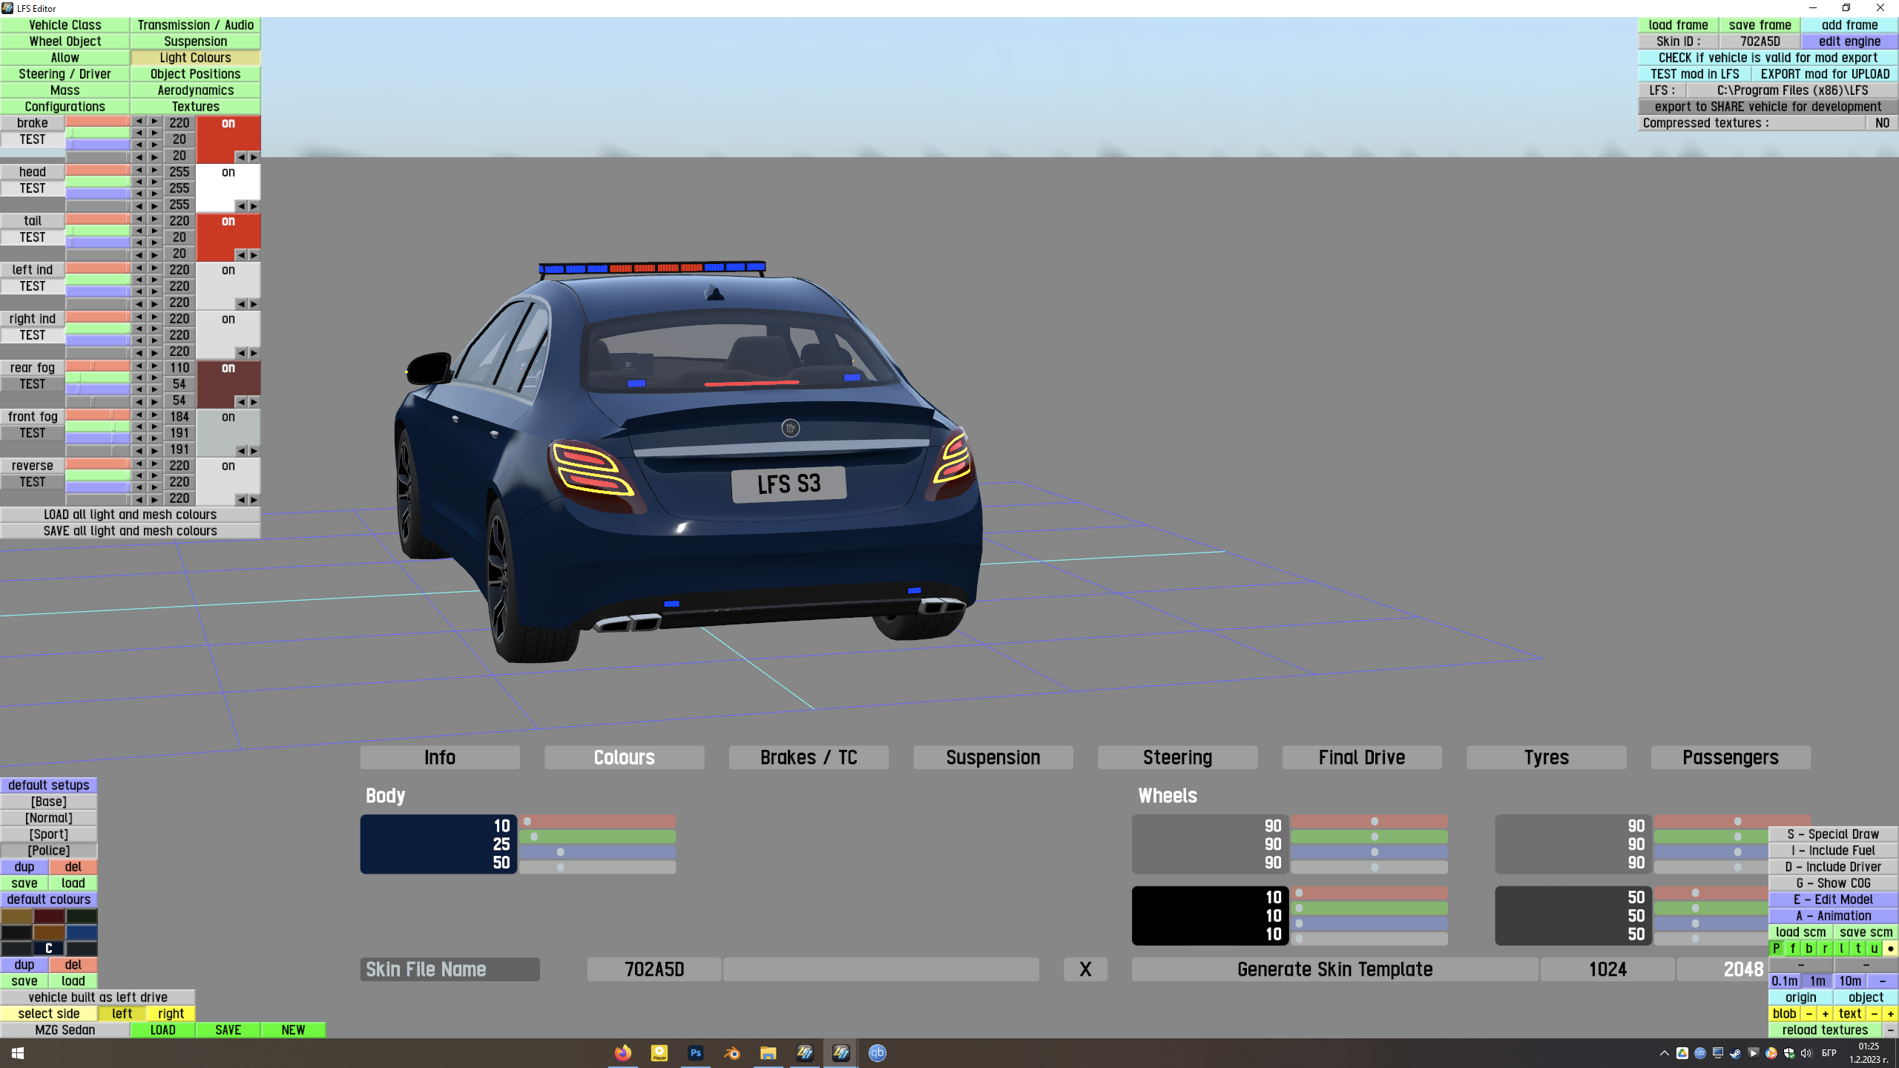Toggle the rear fog 'on' preview
1899x1068 pixels.
[228, 369]
